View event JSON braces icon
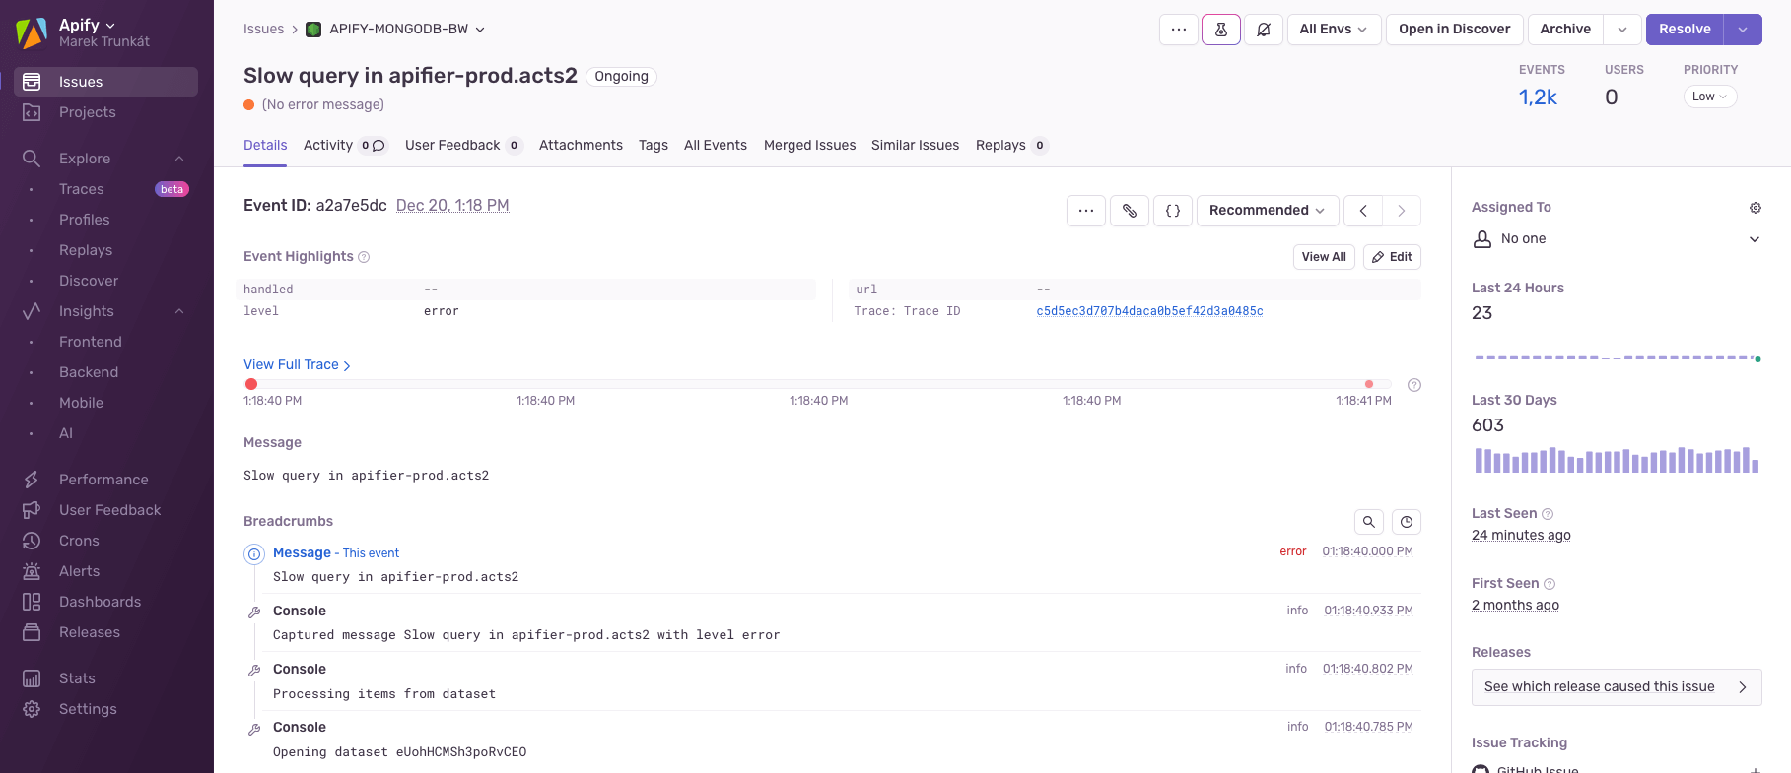1791x773 pixels. point(1173,211)
